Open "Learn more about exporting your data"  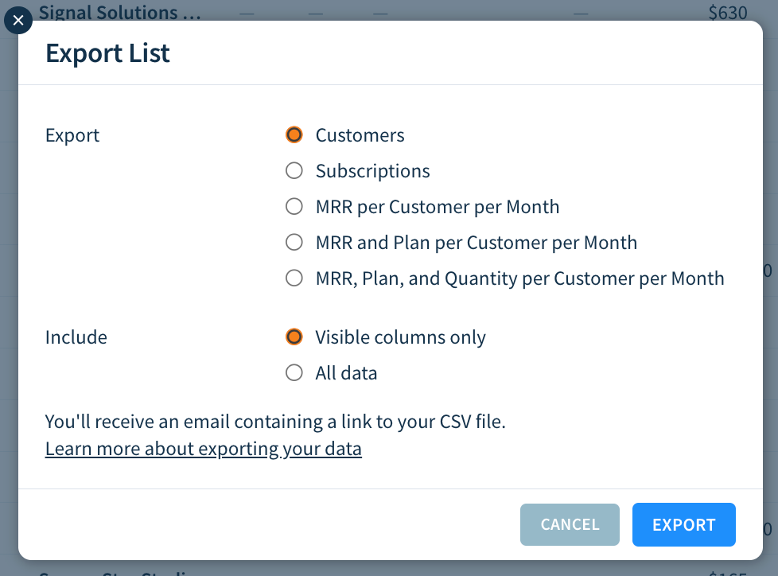[204, 449]
